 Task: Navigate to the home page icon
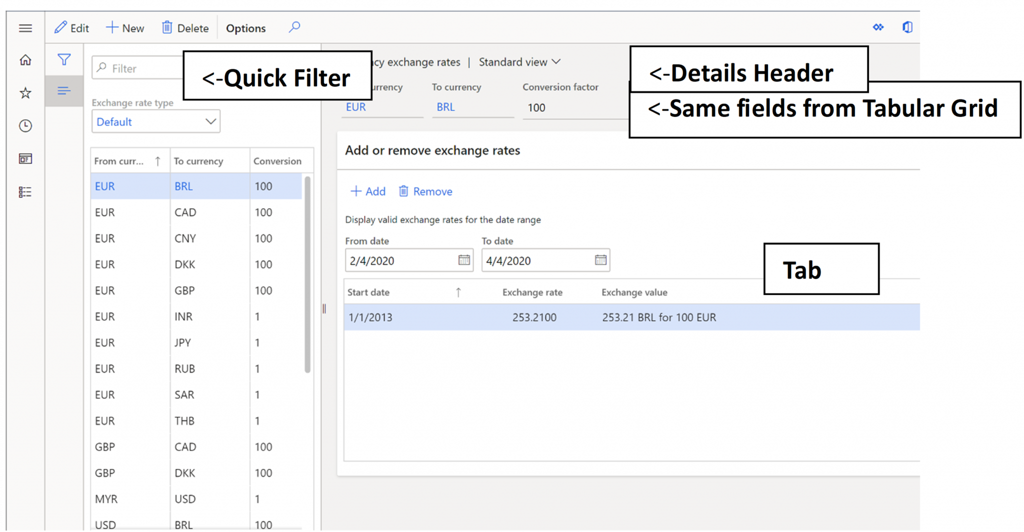[x=25, y=60]
